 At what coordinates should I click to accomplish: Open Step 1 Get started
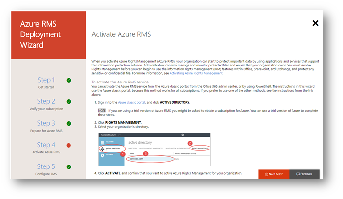click(x=46, y=83)
